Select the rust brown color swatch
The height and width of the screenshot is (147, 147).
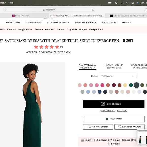119,85
